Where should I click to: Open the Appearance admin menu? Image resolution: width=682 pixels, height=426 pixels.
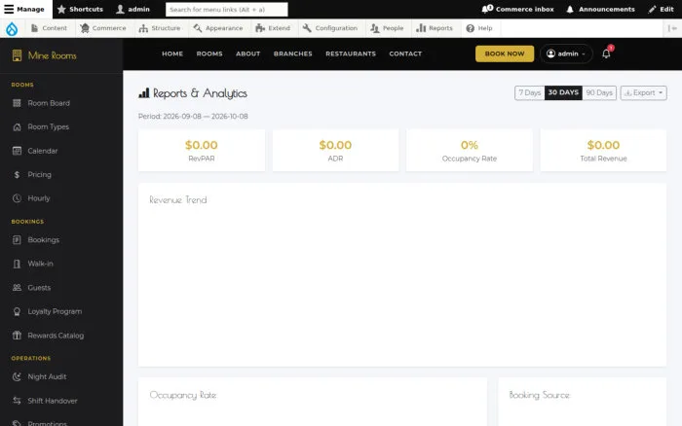[218, 28]
